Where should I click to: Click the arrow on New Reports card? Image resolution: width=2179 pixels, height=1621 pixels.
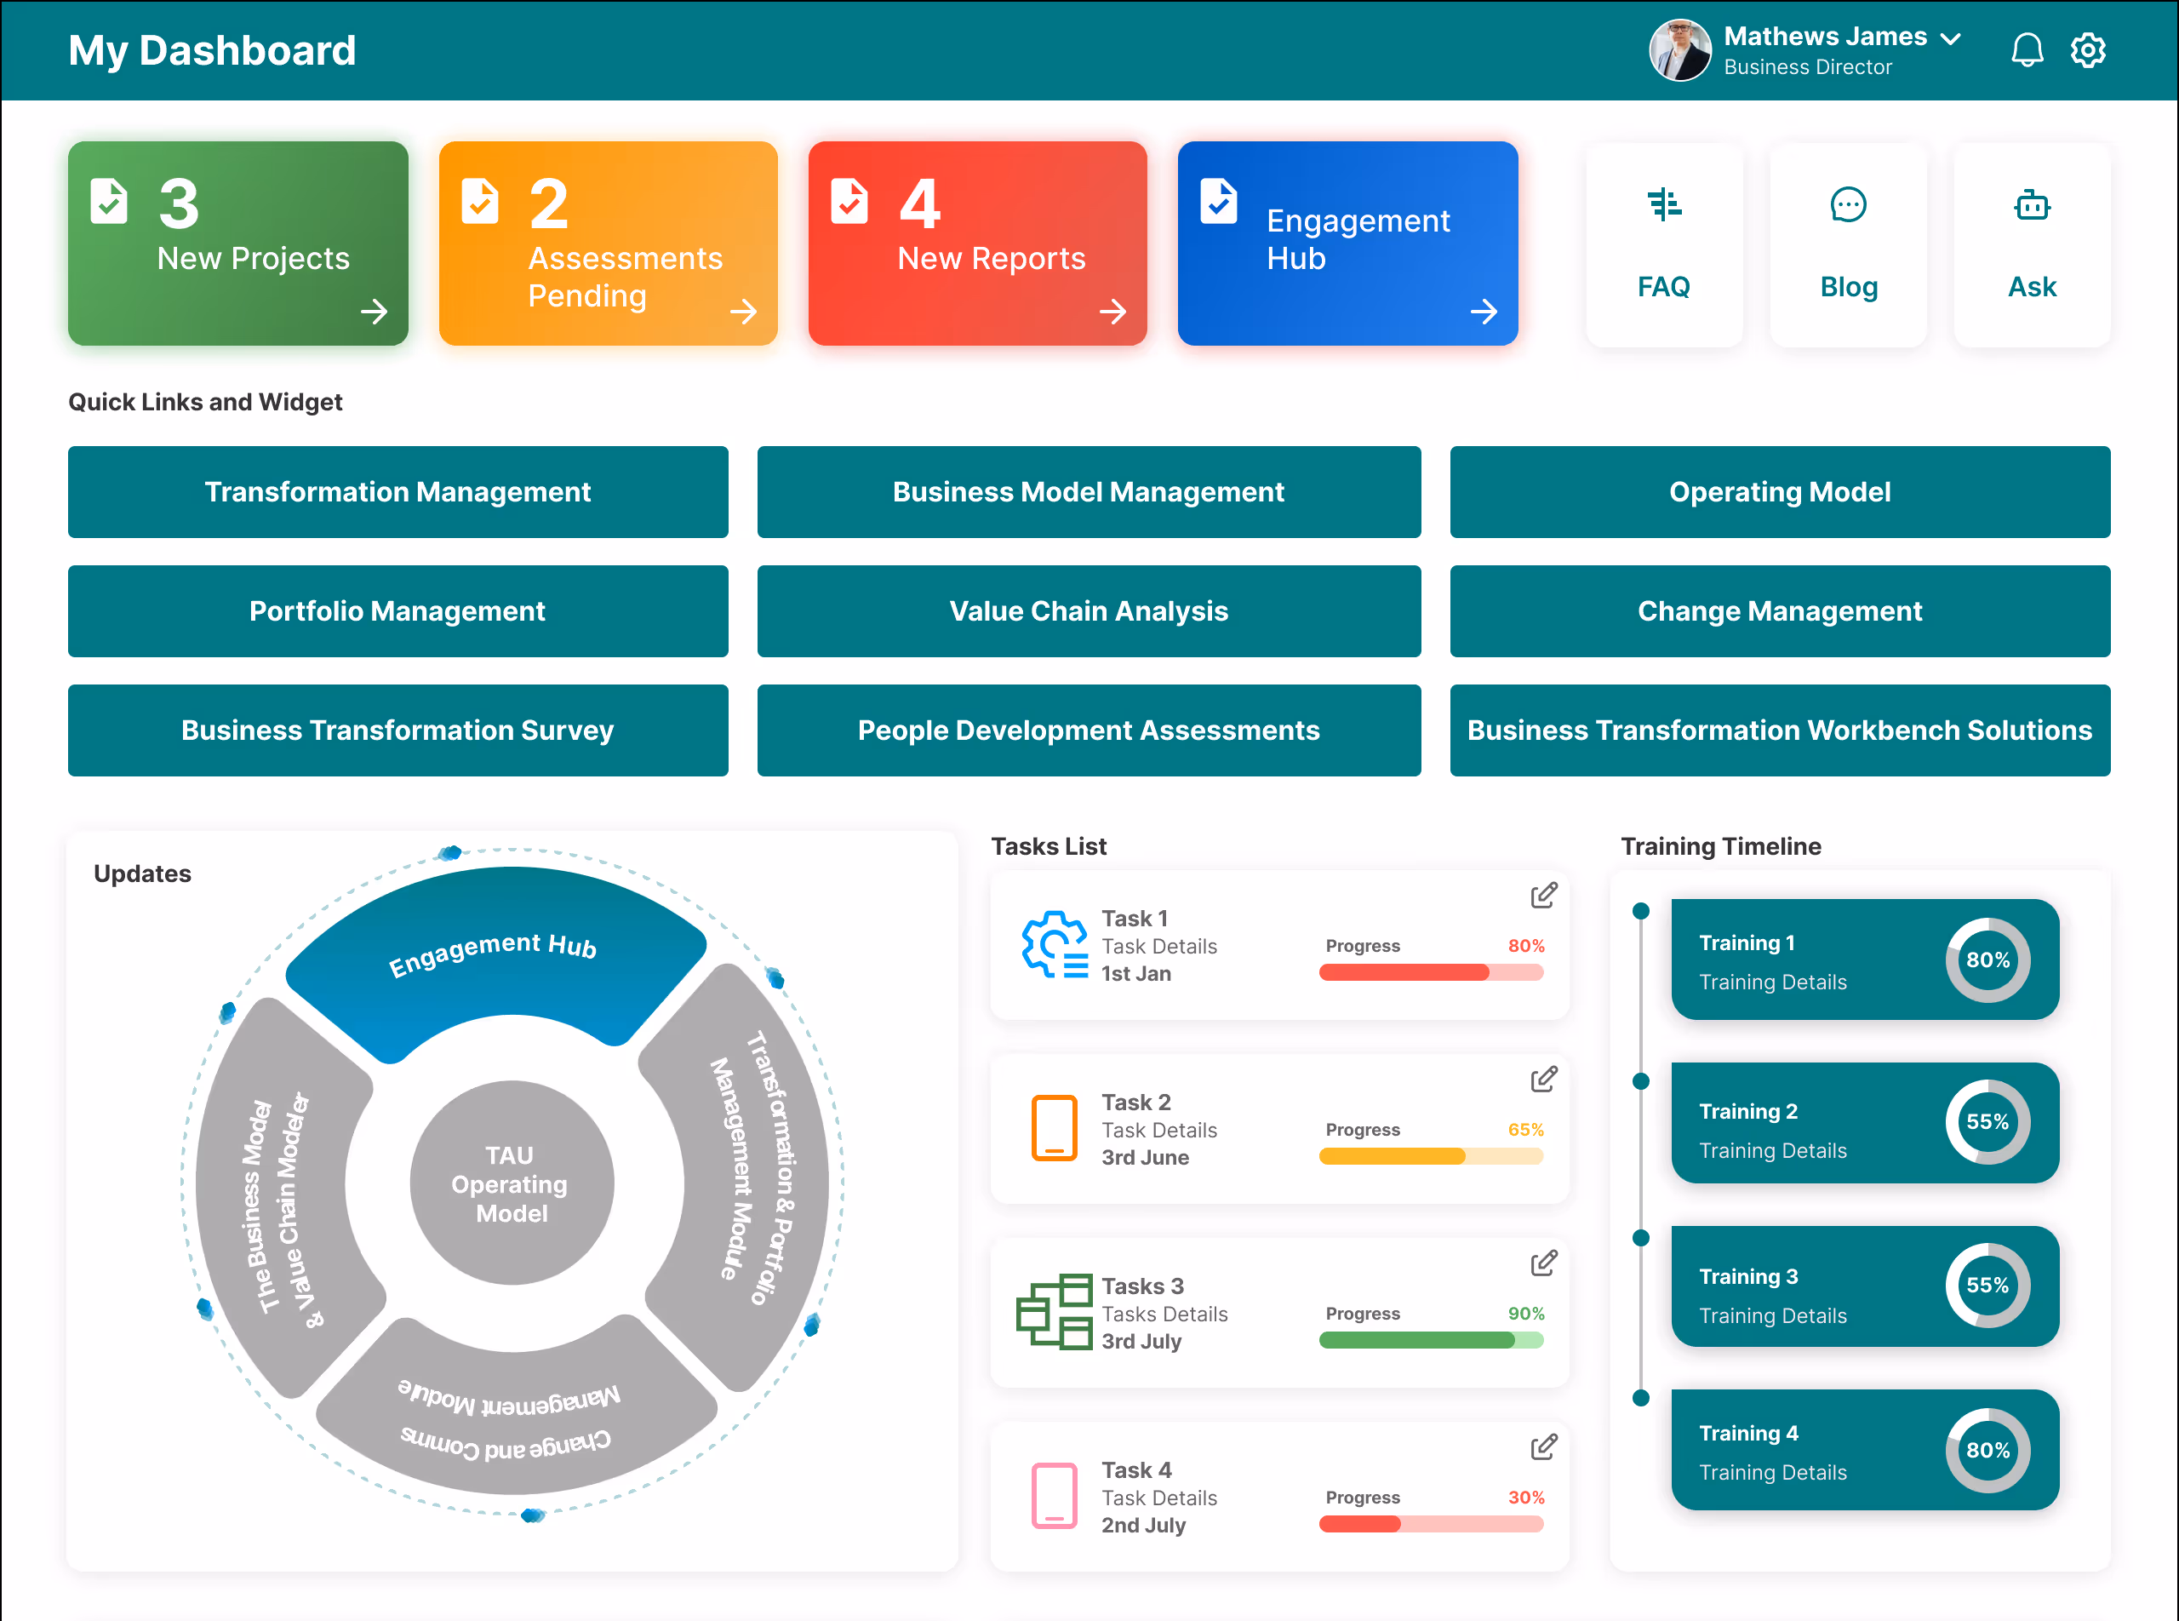coord(1112,312)
